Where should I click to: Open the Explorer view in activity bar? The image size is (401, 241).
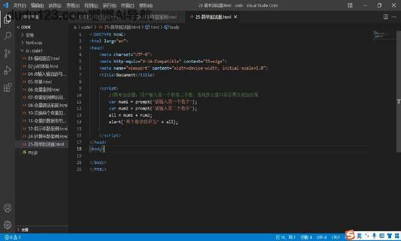[x=7, y=19]
